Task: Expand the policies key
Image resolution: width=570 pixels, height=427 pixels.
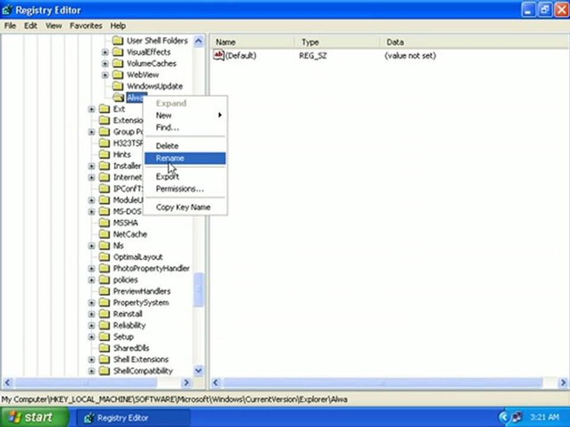Action: pos(91,280)
